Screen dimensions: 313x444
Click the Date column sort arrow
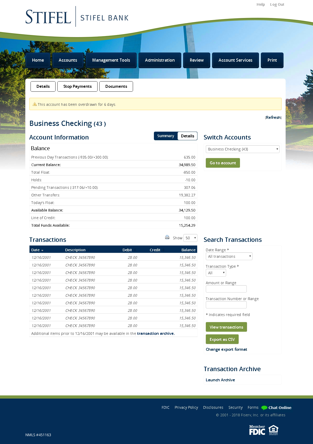42,250
